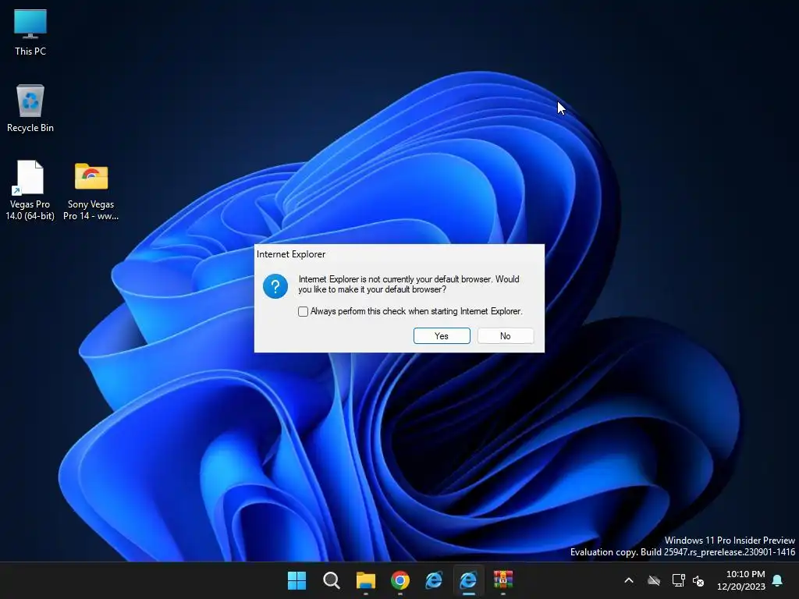Open network status tray icon
The width and height of the screenshot is (799, 599).
click(678, 580)
